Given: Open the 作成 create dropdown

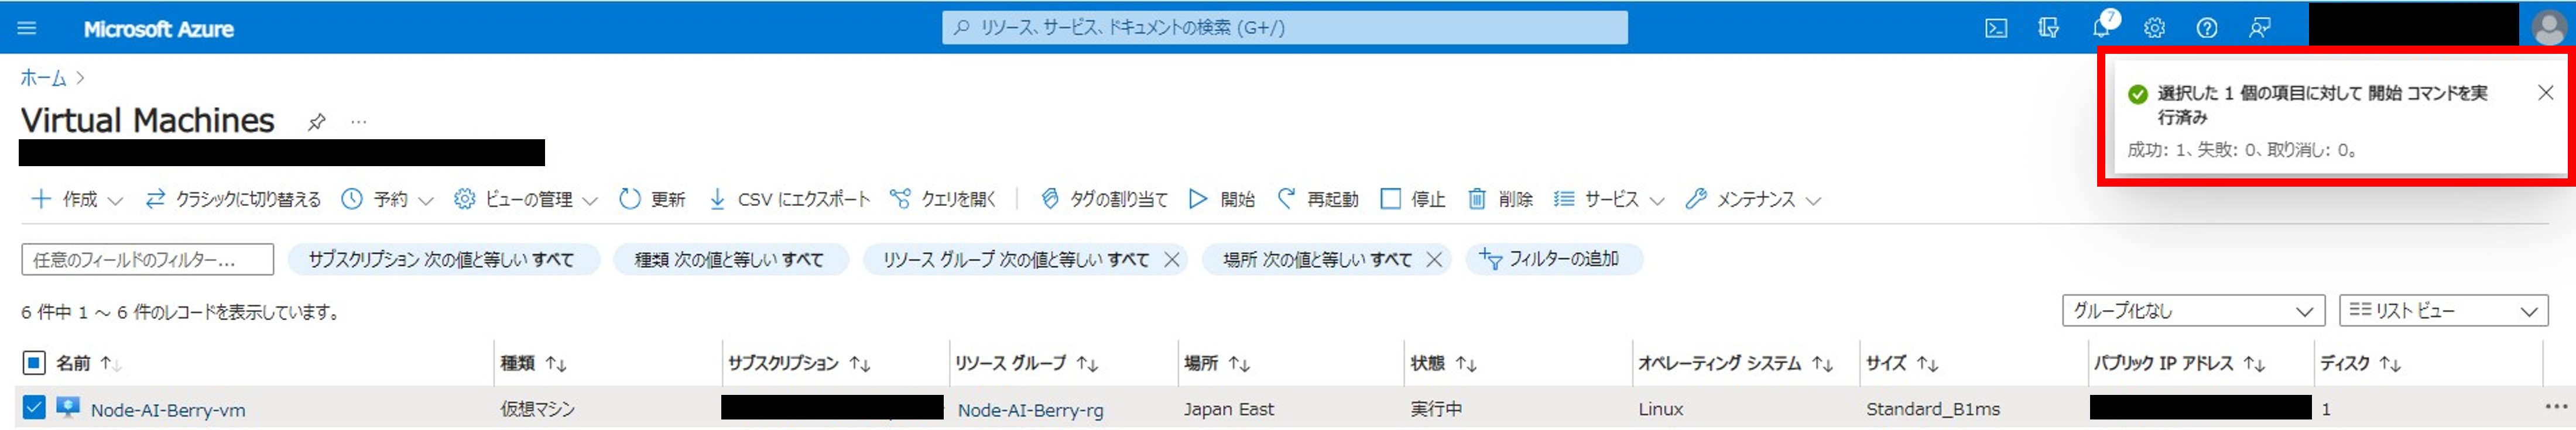Looking at the screenshot, I should [77, 199].
